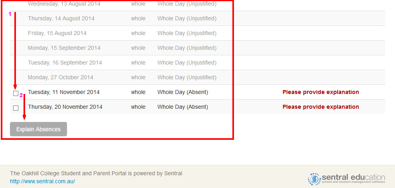Click the sentral education brand text
Viewport: 395px width, 188px height.
354,177
